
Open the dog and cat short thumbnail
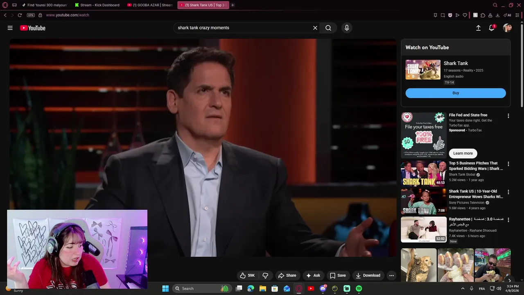click(419, 265)
